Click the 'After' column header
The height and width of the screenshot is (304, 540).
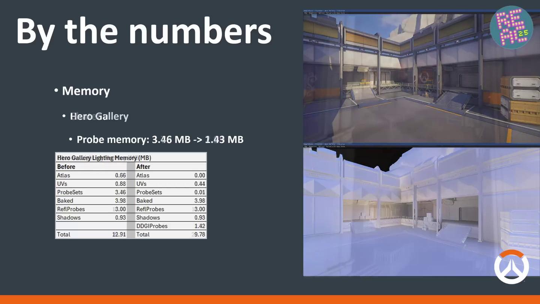tap(143, 167)
